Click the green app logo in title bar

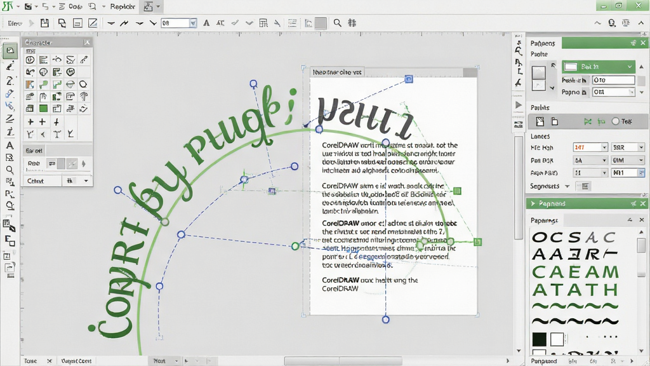tap(8, 6)
